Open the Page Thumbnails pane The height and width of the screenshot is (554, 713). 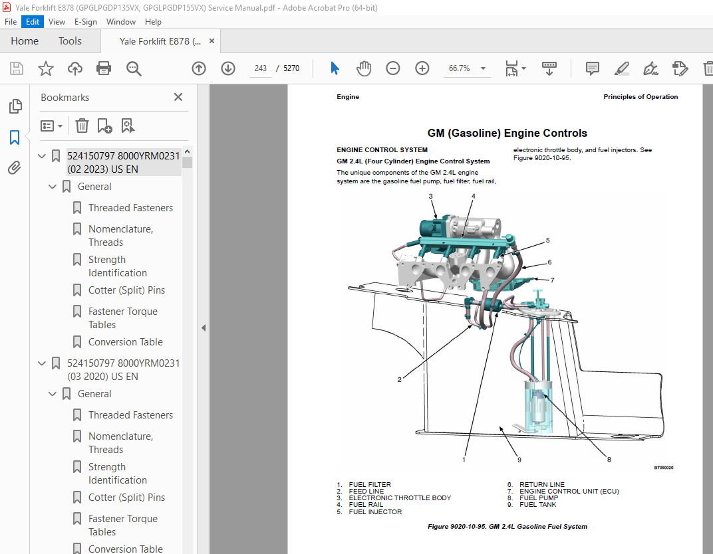coord(15,106)
